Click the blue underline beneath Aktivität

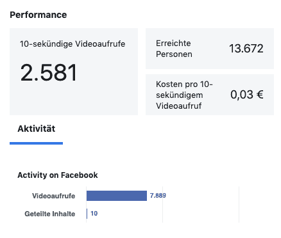(x=36, y=143)
